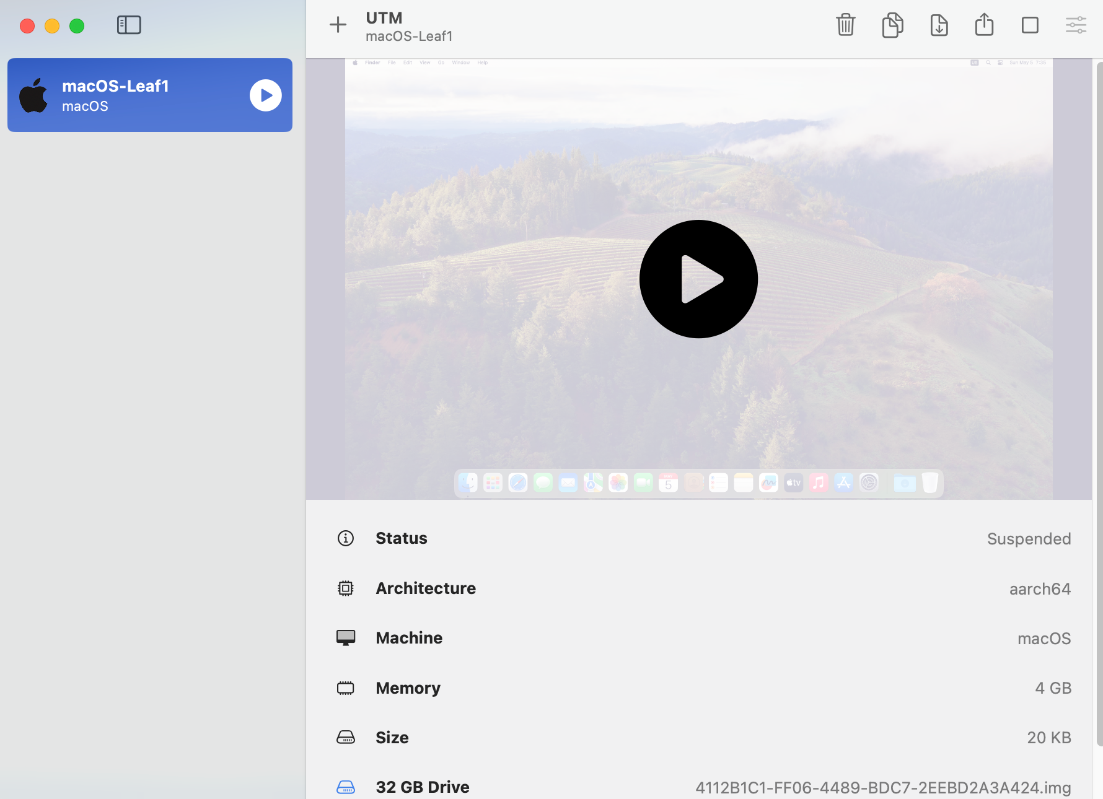Click the drive image filename ending in .img
Screen dimensions: 1103x799
[x=883, y=788]
